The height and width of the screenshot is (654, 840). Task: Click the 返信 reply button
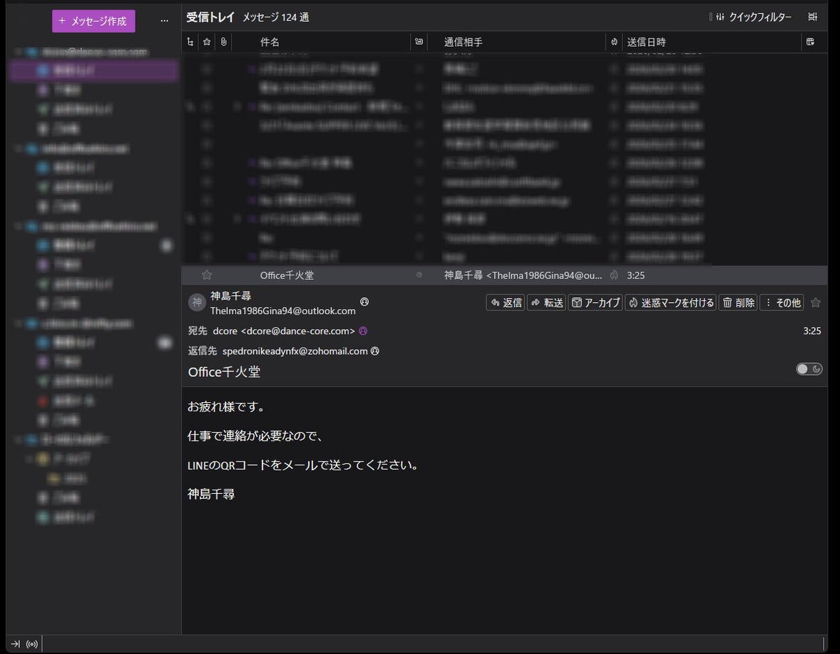[505, 303]
